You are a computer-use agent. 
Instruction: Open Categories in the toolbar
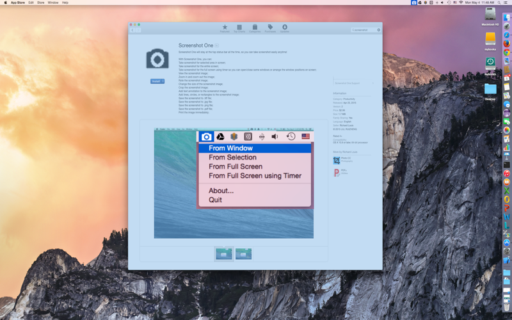click(x=255, y=28)
